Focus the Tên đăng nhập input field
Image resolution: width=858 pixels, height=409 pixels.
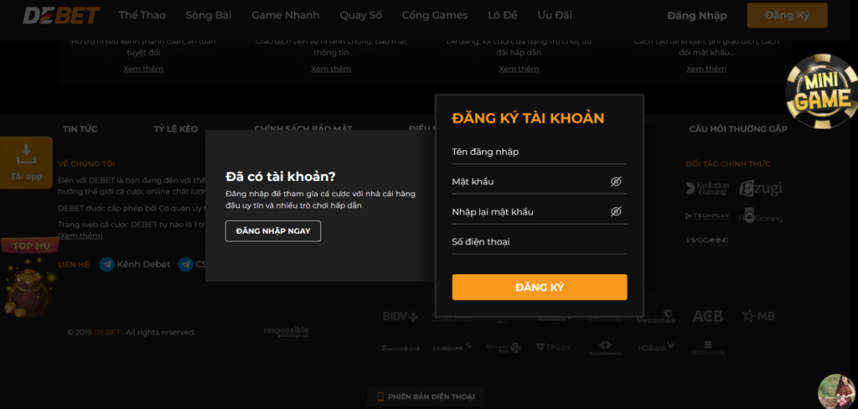point(540,153)
